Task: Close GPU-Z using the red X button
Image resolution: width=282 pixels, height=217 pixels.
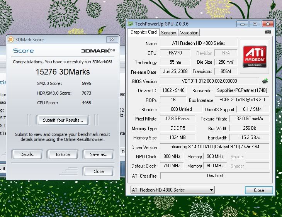Action: (268, 24)
